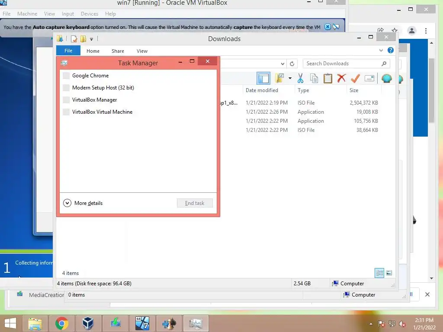Open the File tab in Downloads

click(68, 51)
